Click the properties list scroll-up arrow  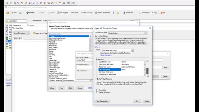tap(147, 62)
